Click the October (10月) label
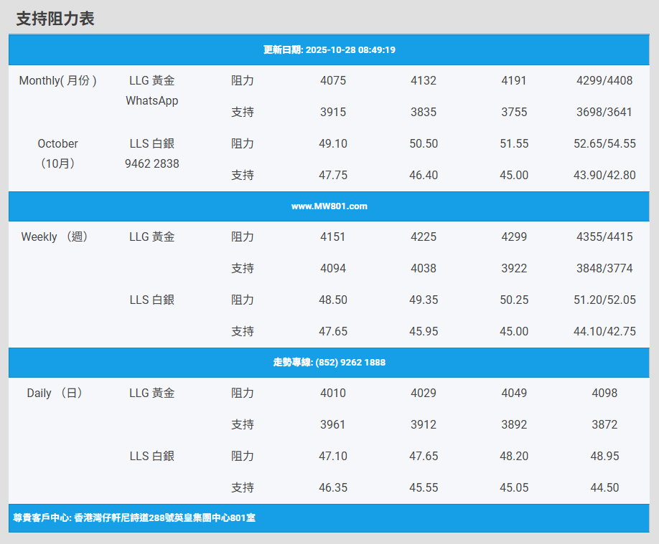 click(58, 153)
